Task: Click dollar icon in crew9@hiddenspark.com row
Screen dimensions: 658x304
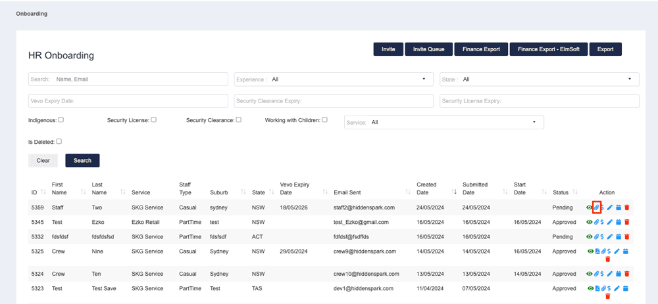Action: [x=609, y=251]
